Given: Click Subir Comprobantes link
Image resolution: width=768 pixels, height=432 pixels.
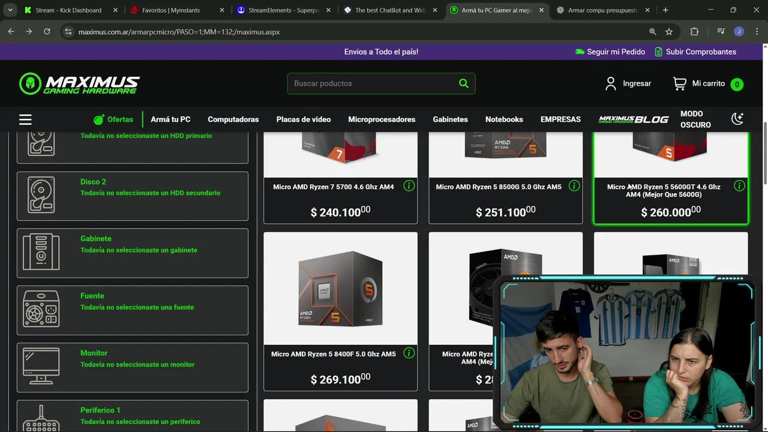Looking at the screenshot, I should pyautogui.click(x=701, y=52).
